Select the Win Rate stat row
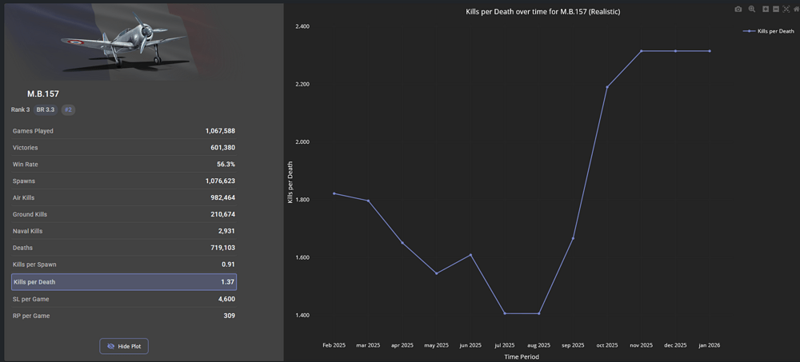Viewport: 800px width, 362px height. (x=124, y=164)
